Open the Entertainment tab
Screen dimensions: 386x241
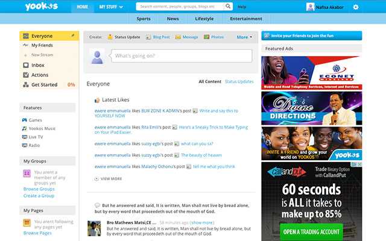(245, 19)
